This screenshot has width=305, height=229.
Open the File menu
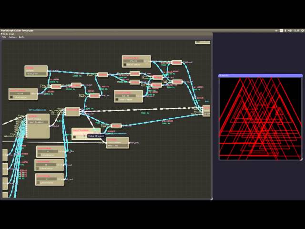[4, 37]
